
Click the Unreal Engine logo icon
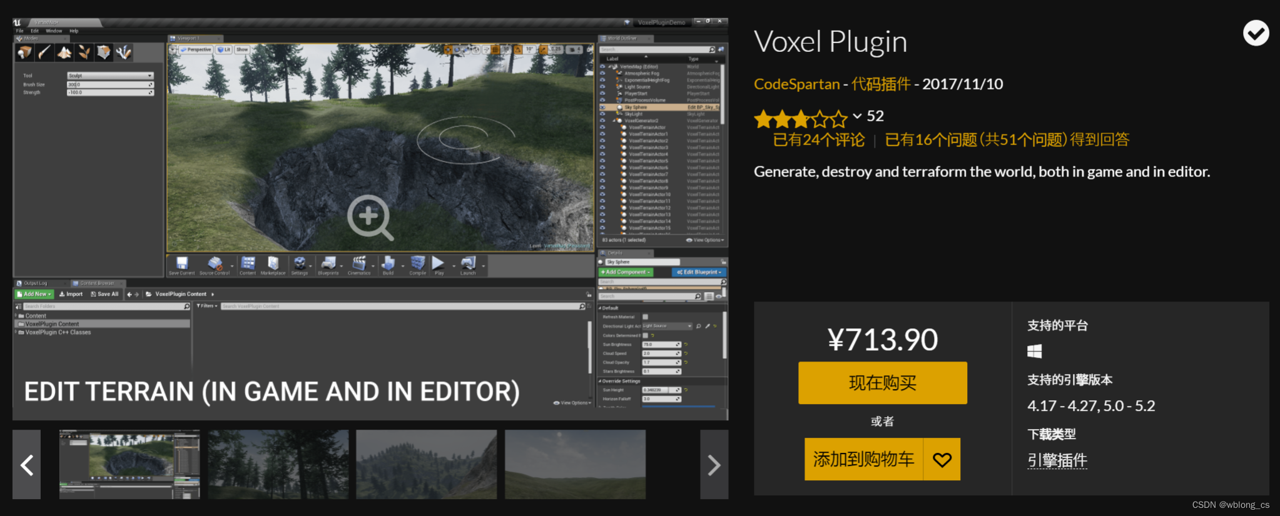(x=17, y=23)
